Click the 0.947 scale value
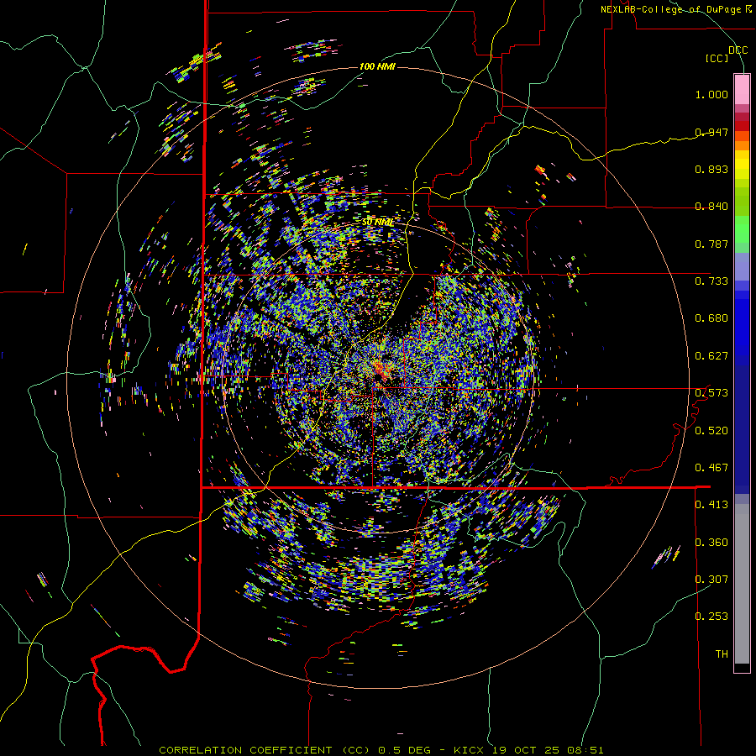Viewport: 756px width, 756px height. [711, 132]
